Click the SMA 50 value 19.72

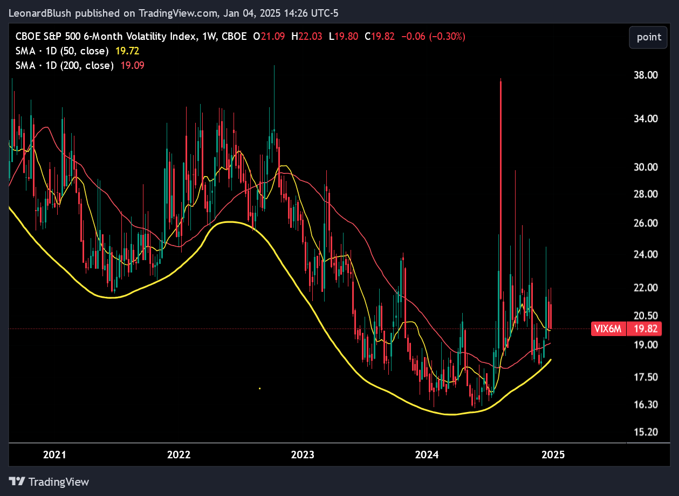click(127, 51)
